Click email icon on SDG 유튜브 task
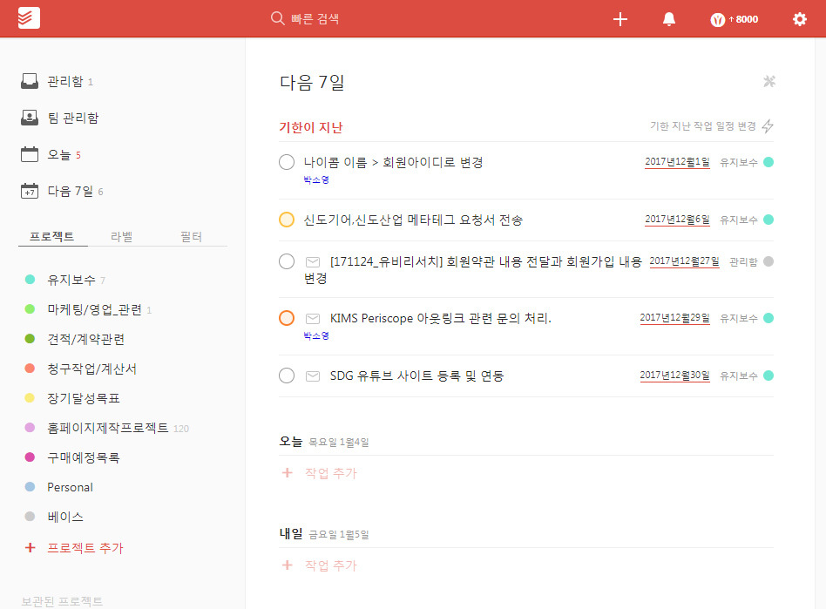 coord(313,376)
